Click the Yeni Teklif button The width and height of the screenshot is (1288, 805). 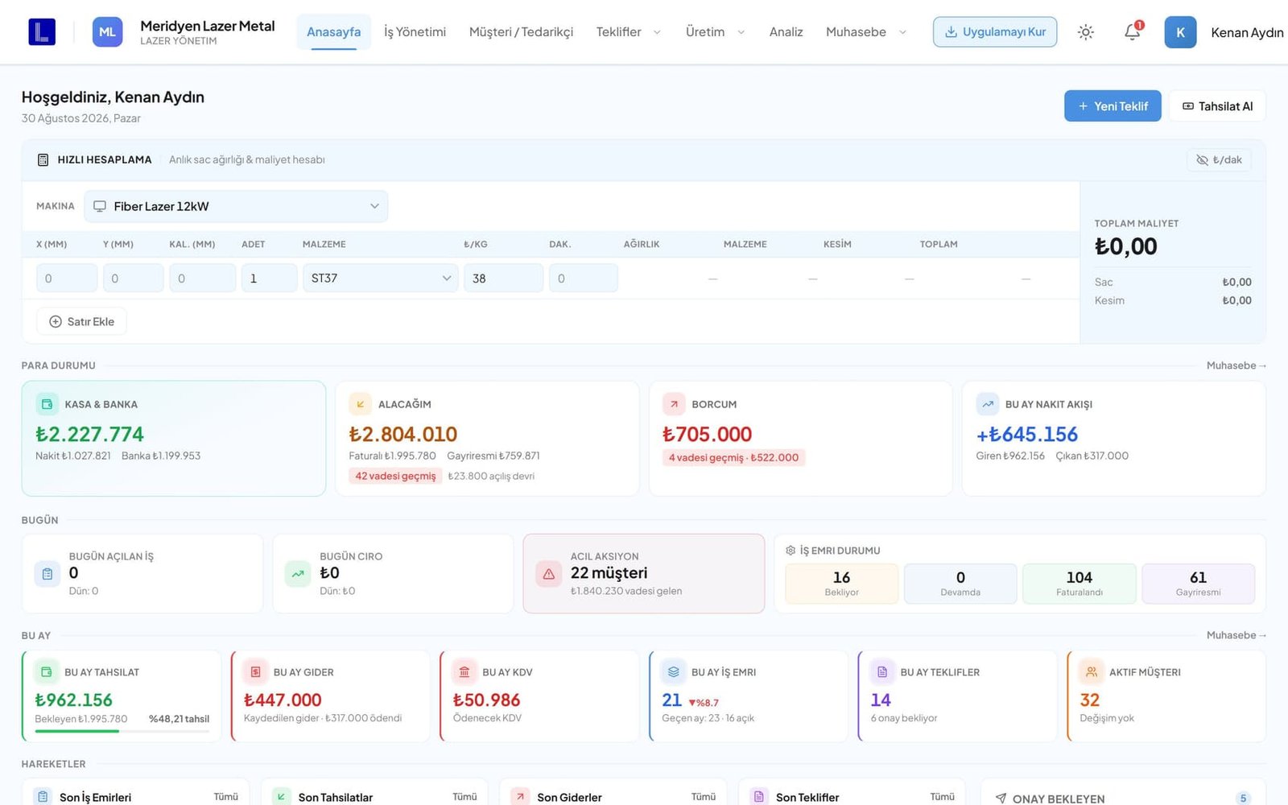tap(1113, 106)
